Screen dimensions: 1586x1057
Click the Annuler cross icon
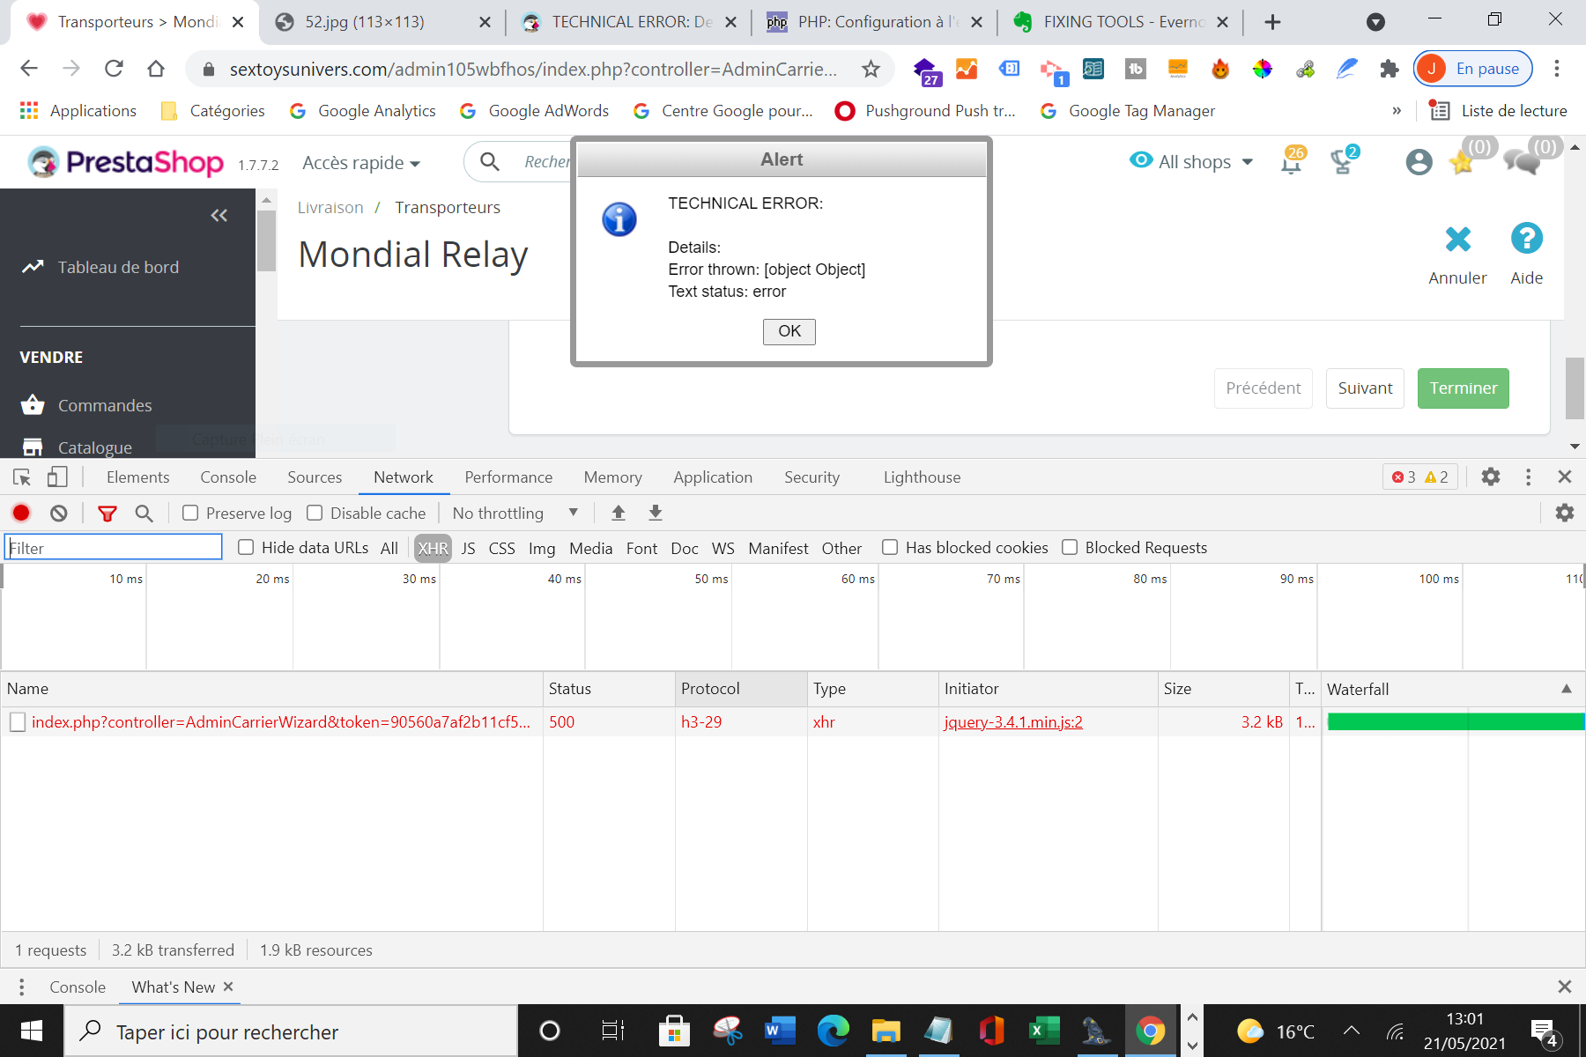pyautogui.click(x=1458, y=239)
